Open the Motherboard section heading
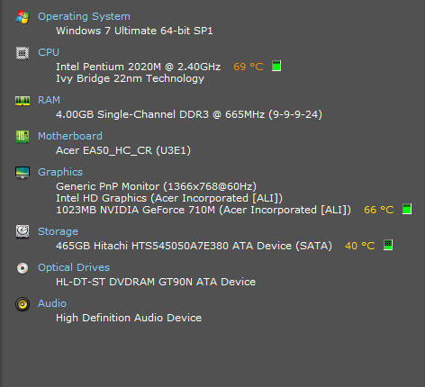425x387 pixels. pyautogui.click(x=70, y=136)
